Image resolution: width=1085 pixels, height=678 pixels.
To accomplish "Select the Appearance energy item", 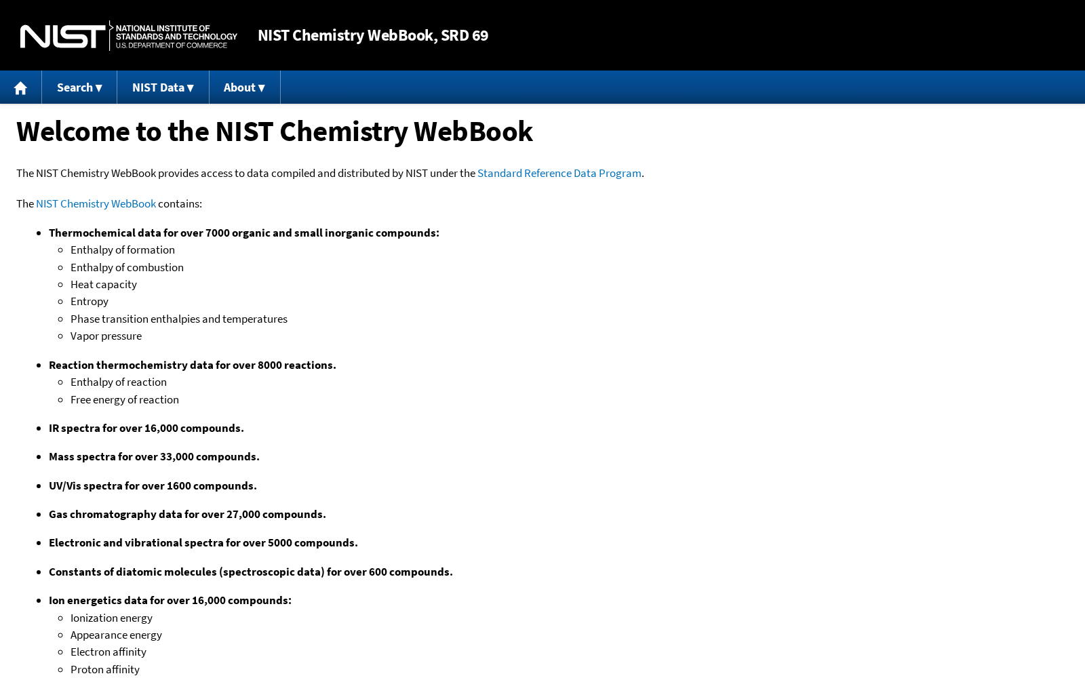I will click(x=116, y=635).
